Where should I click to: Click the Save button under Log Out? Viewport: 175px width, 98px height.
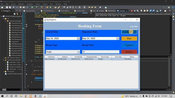[x=129, y=32]
